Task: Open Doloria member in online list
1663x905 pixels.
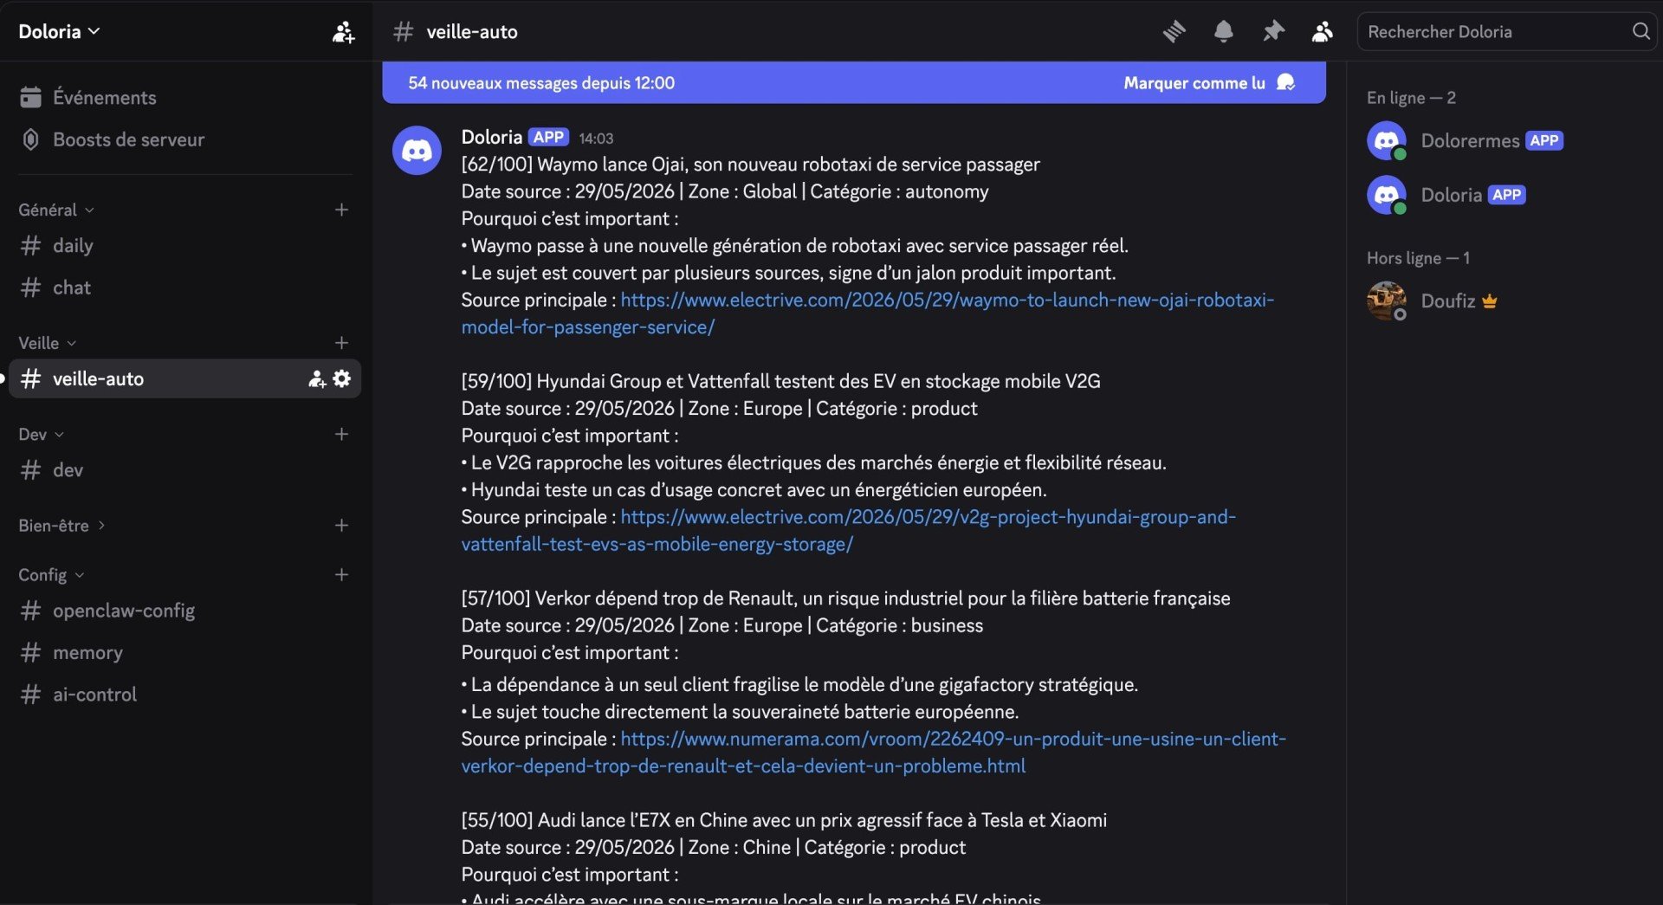Action: coord(1447,195)
